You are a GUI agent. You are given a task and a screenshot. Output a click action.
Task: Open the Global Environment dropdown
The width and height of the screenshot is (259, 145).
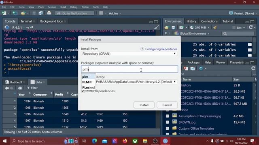pos(192,33)
